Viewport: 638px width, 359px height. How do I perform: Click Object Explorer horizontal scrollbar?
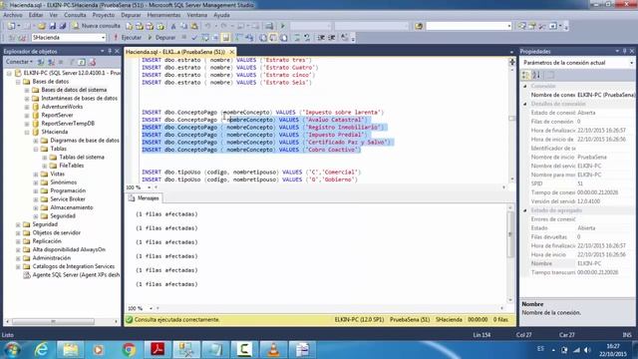61,321
